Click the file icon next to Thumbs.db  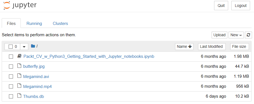click(x=19, y=96)
